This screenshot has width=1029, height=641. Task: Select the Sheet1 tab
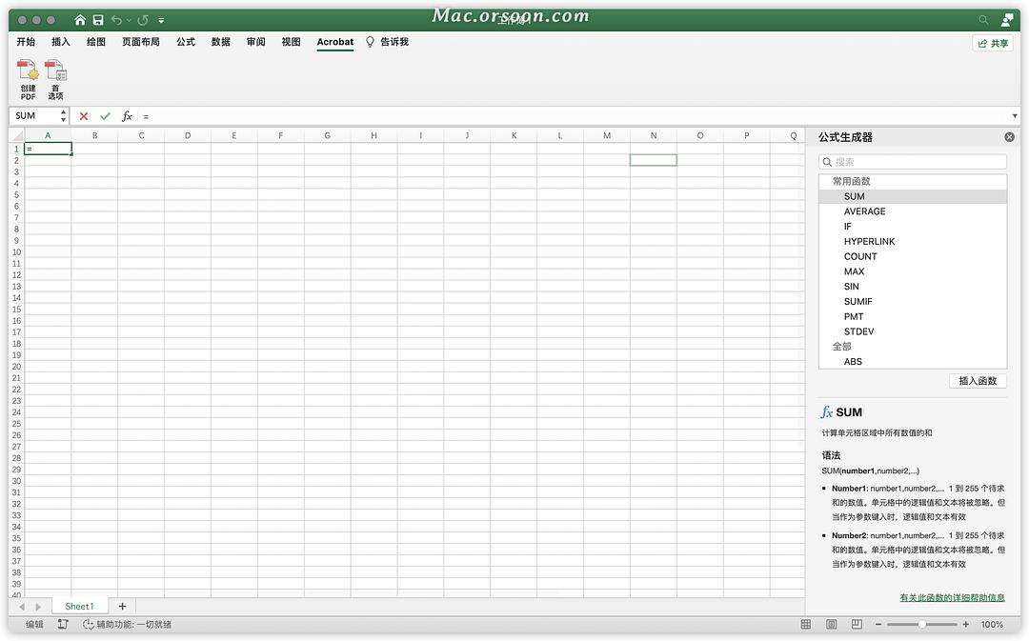tap(79, 607)
